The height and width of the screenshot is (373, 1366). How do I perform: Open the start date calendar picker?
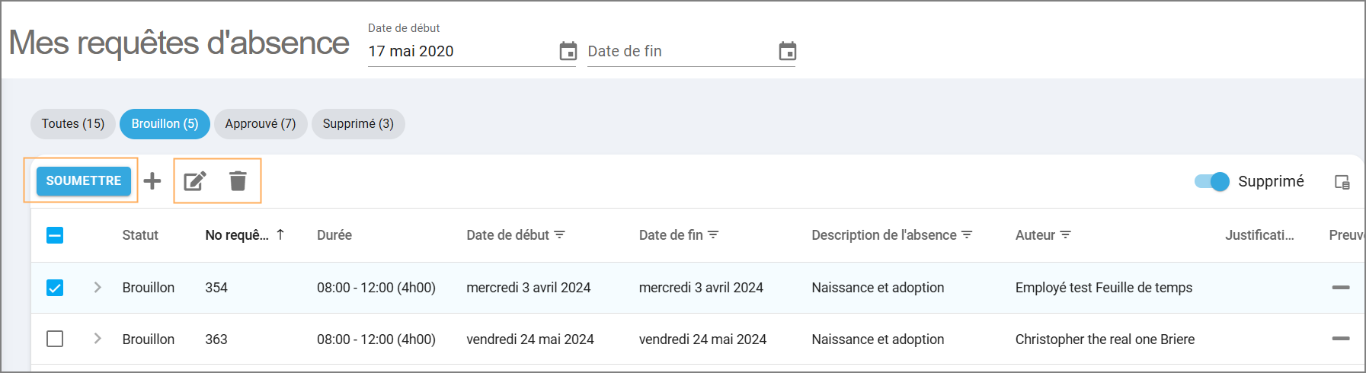coord(568,51)
